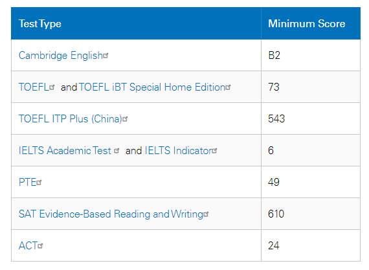369x270 pixels.
Task: Click external-link icon beside ACT
Action: [x=41, y=246]
